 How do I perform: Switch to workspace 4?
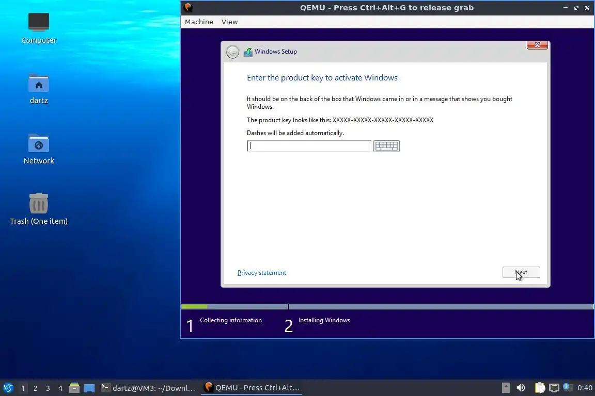[x=60, y=388]
